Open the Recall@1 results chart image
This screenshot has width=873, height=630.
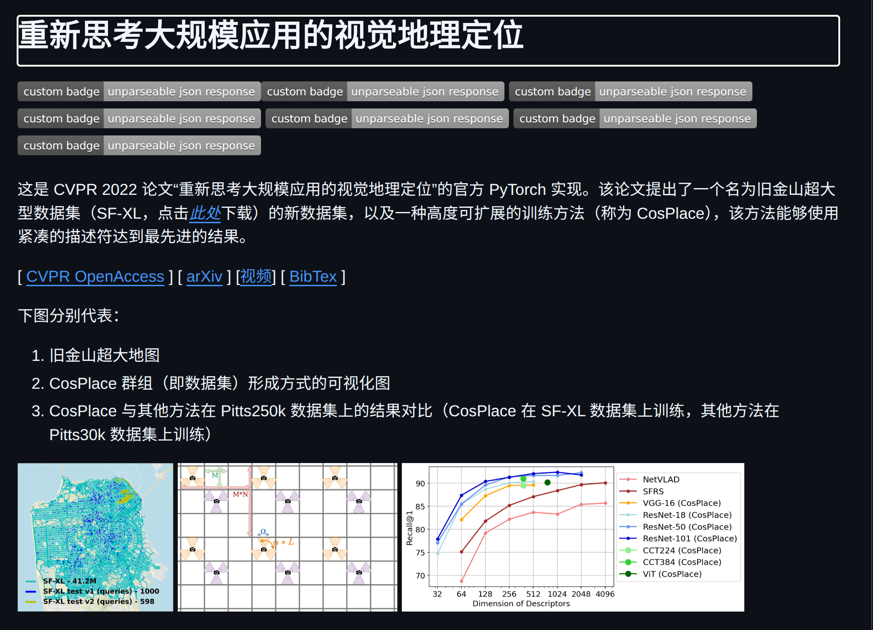click(x=572, y=537)
